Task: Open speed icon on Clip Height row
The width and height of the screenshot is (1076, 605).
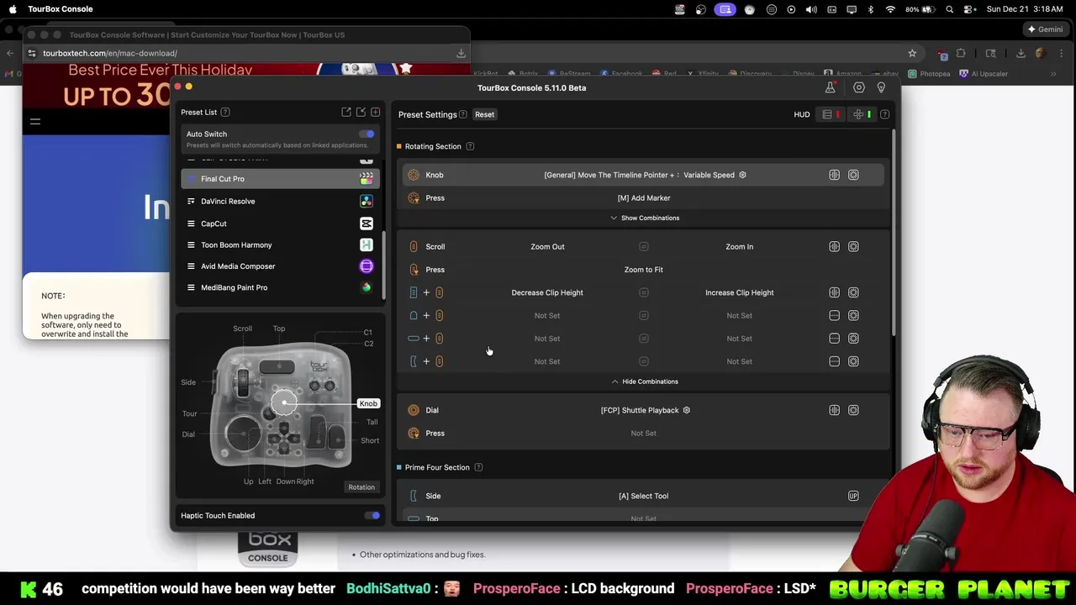Action: click(853, 292)
